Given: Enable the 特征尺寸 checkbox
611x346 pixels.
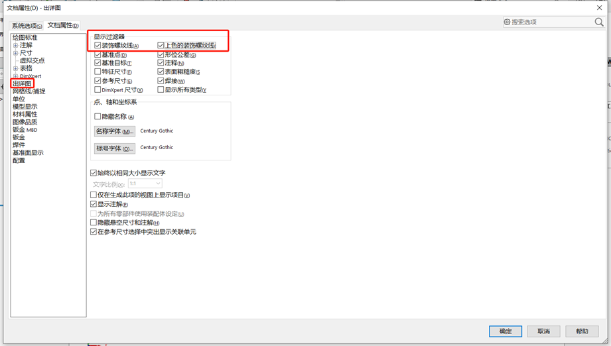Looking at the screenshot, I should pyautogui.click(x=98, y=72).
